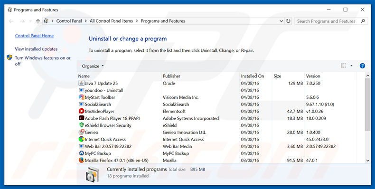Open Control Panel Home link
This screenshot has height=189, width=375.
34,36
